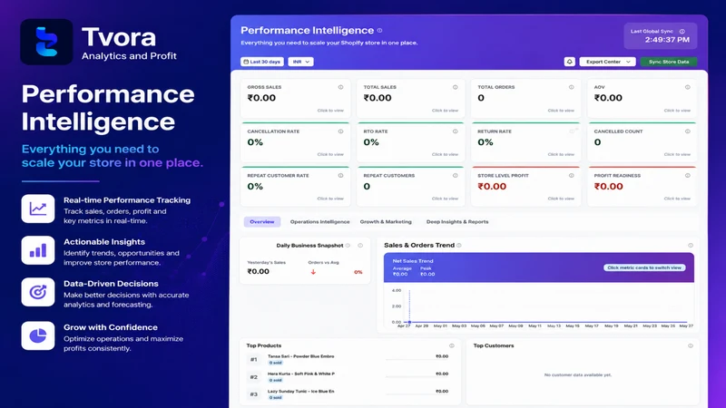Click the AOV ₹0.00 value
726x408 pixels.
pos(608,98)
